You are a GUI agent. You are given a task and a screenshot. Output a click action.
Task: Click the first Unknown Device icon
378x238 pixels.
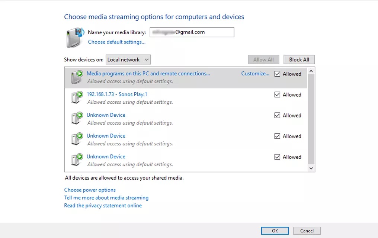77,119
